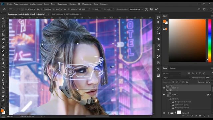The image size is (213, 120).
Task: Commit transform with the checkmark
Action: (x=156, y=9)
